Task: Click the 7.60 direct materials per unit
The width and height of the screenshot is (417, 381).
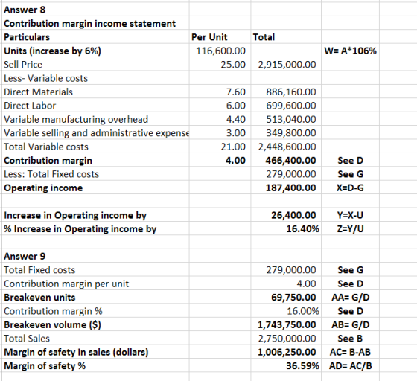Action: click(236, 92)
